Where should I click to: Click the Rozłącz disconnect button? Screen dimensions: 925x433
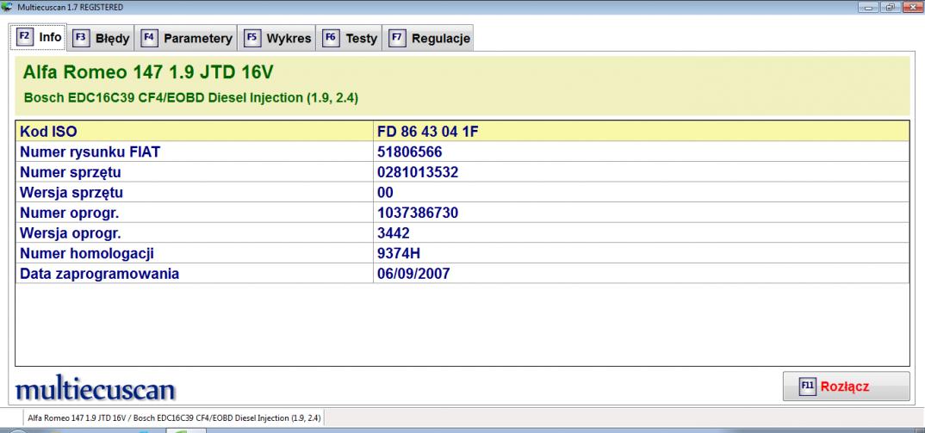(x=846, y=387)
